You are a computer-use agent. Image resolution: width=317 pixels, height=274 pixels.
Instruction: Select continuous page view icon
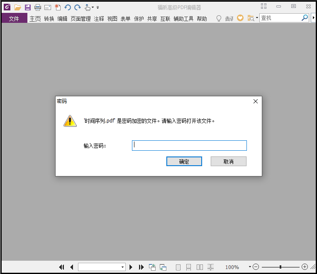tap(189, 267)
